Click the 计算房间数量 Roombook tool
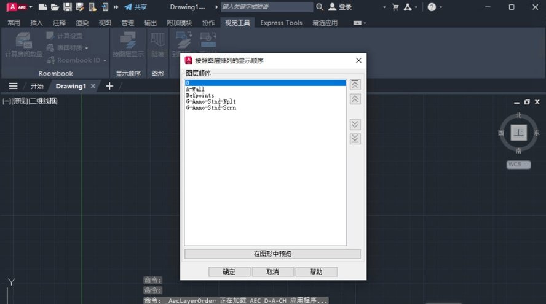The height and width of the screenshot is (304, 546). tap(24, 44)
